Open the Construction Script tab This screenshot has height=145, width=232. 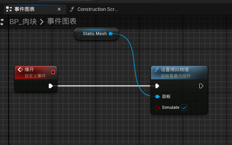[94, 9]
